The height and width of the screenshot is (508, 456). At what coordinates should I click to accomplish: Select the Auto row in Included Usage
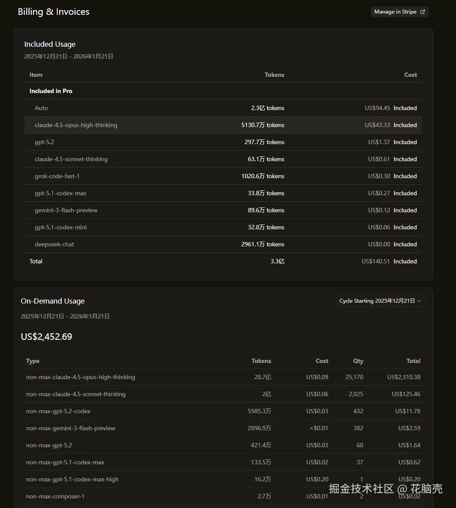click(x=223, y=108)
